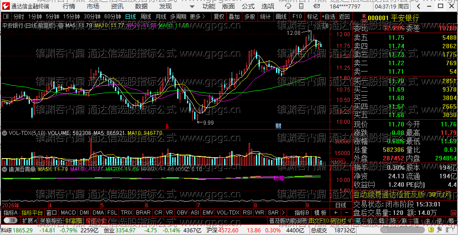
Task: Switch to the 分时 chart tab
Action: pyautogui.click(x=19, y=17)
